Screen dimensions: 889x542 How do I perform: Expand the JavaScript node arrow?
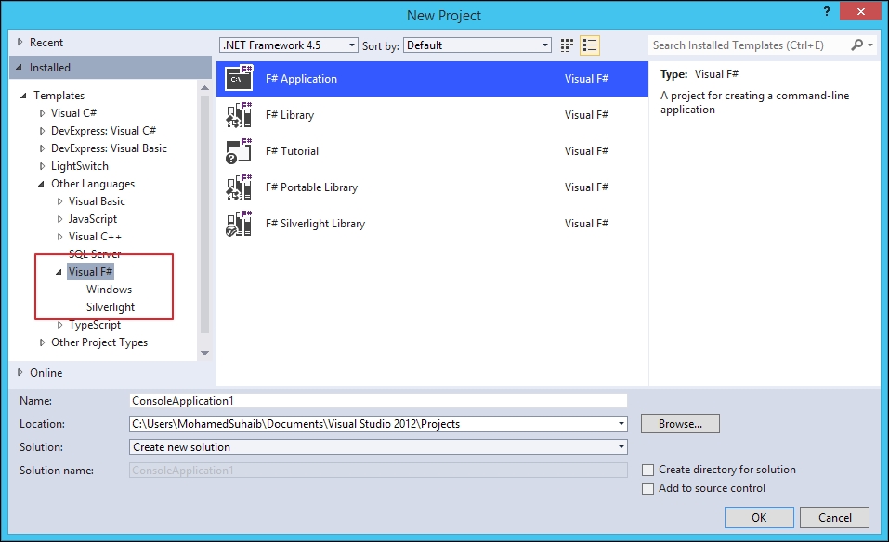[59, 219]
